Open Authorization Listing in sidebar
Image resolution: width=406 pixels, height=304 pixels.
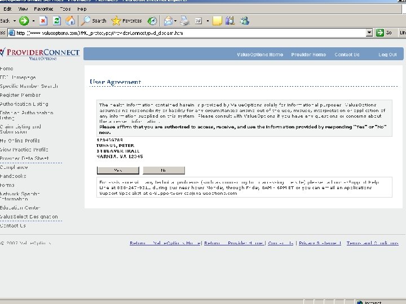point(24,104)
